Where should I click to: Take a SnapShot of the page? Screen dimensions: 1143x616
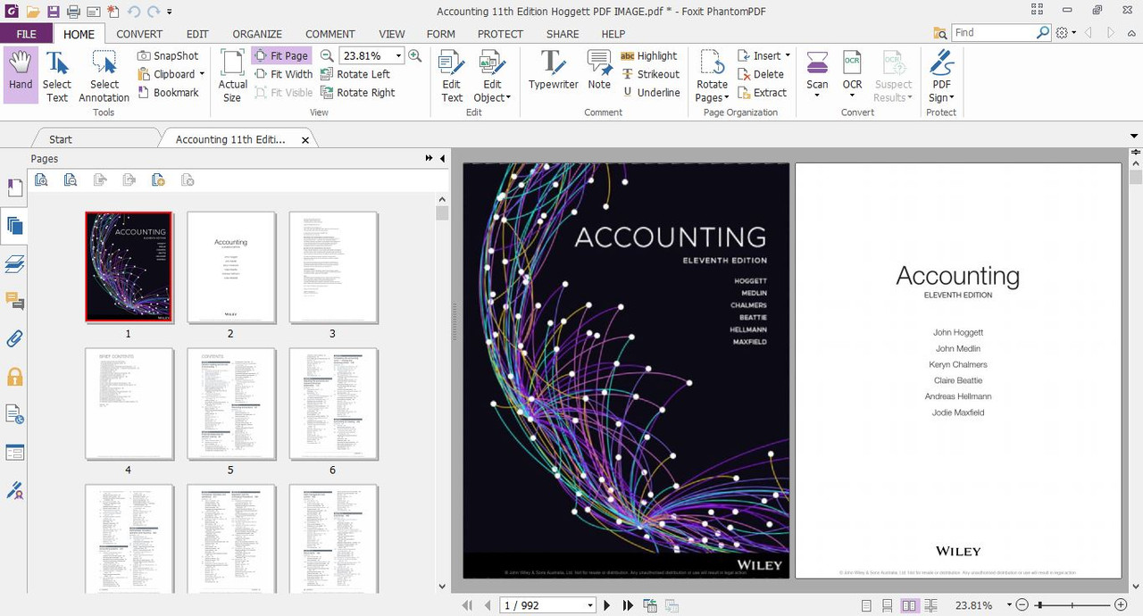coord(169,55)
